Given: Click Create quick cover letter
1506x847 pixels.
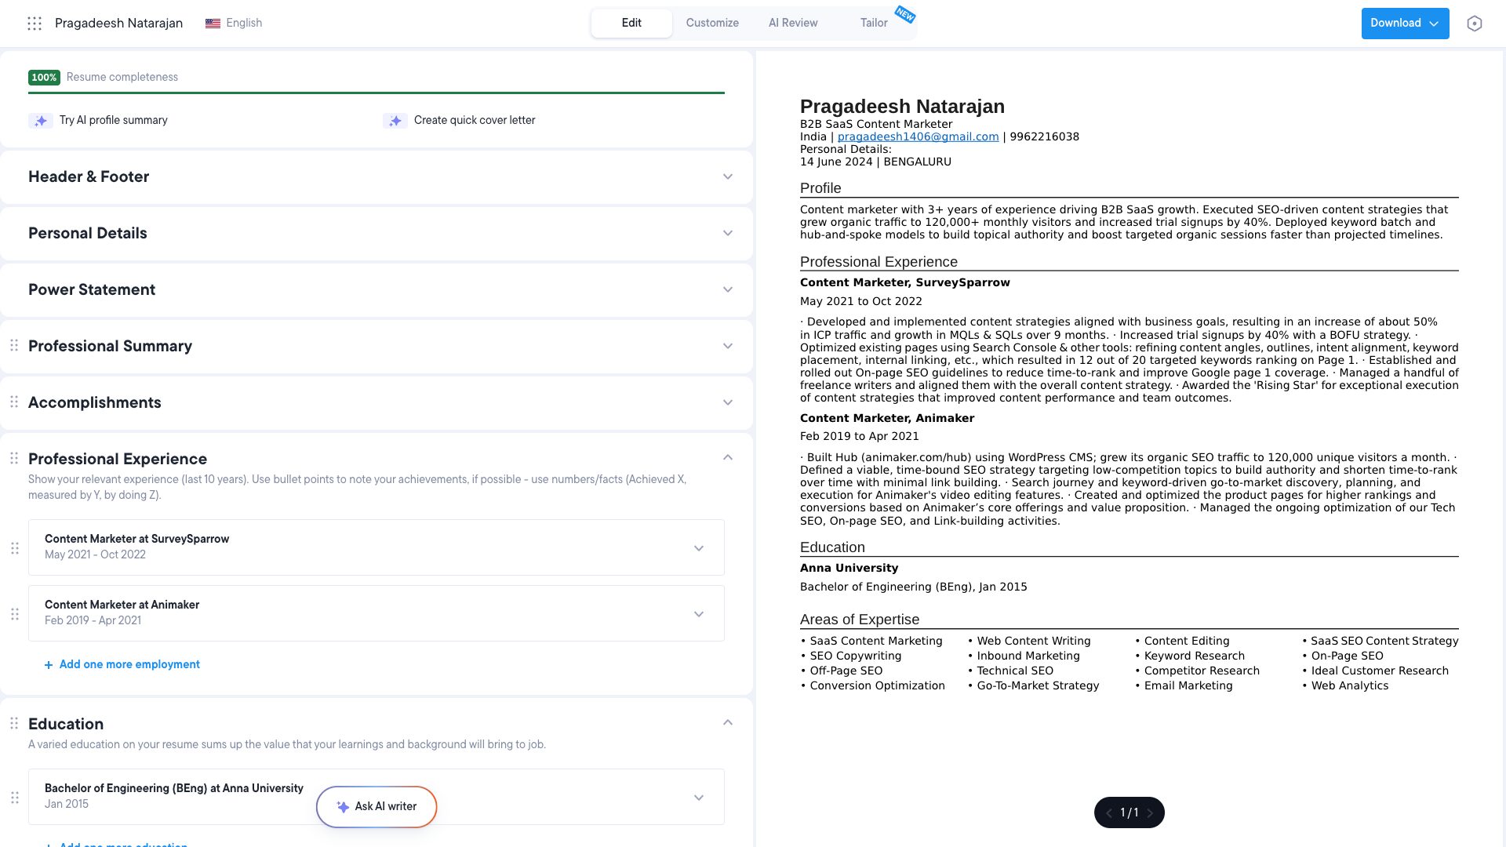Looking at the screenshot, I should pyautogui.click(x=475, y=121).
